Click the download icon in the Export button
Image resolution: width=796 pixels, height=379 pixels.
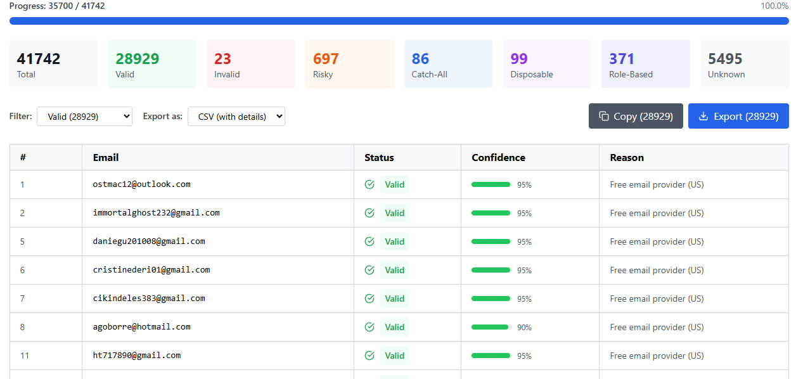tap(703, 117)
